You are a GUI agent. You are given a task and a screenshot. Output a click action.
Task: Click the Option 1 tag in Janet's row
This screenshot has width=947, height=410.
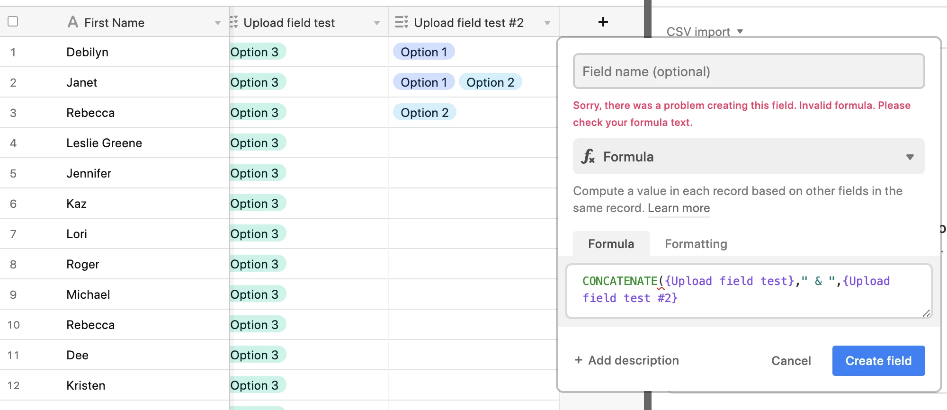point(424,82)
